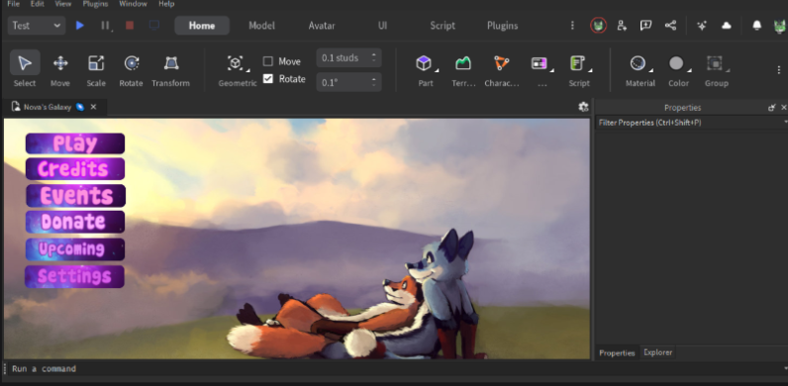The width and height of the screenshot is (788, 386).
Task: Expand the Part dropdown arrow
Action: click(437, 70)
